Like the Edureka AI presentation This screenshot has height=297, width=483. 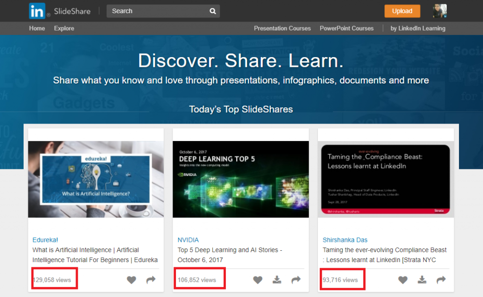[x=132, y=280]
